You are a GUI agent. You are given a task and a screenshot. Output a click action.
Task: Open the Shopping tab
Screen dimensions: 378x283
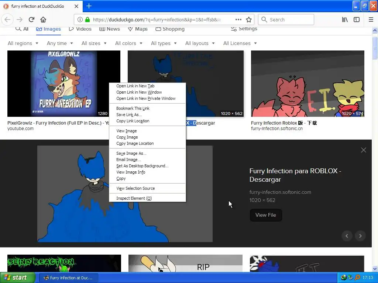(x=170, y=29)
